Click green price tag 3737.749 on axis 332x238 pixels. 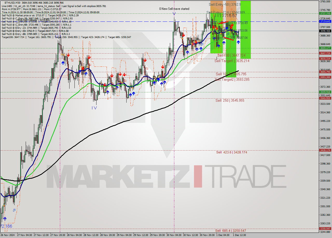tap(325, 13)
